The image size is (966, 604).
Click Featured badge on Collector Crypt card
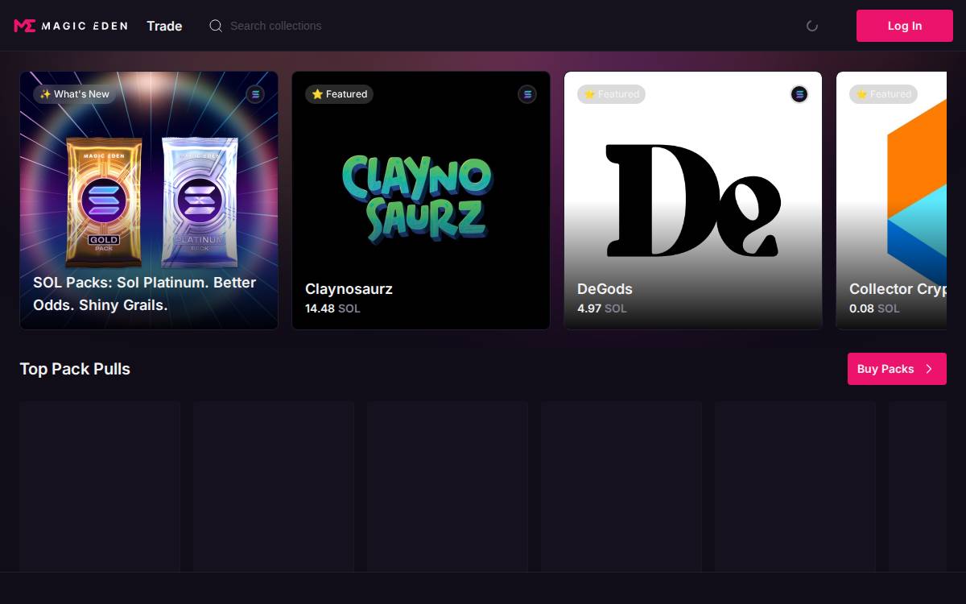[883, 94]
